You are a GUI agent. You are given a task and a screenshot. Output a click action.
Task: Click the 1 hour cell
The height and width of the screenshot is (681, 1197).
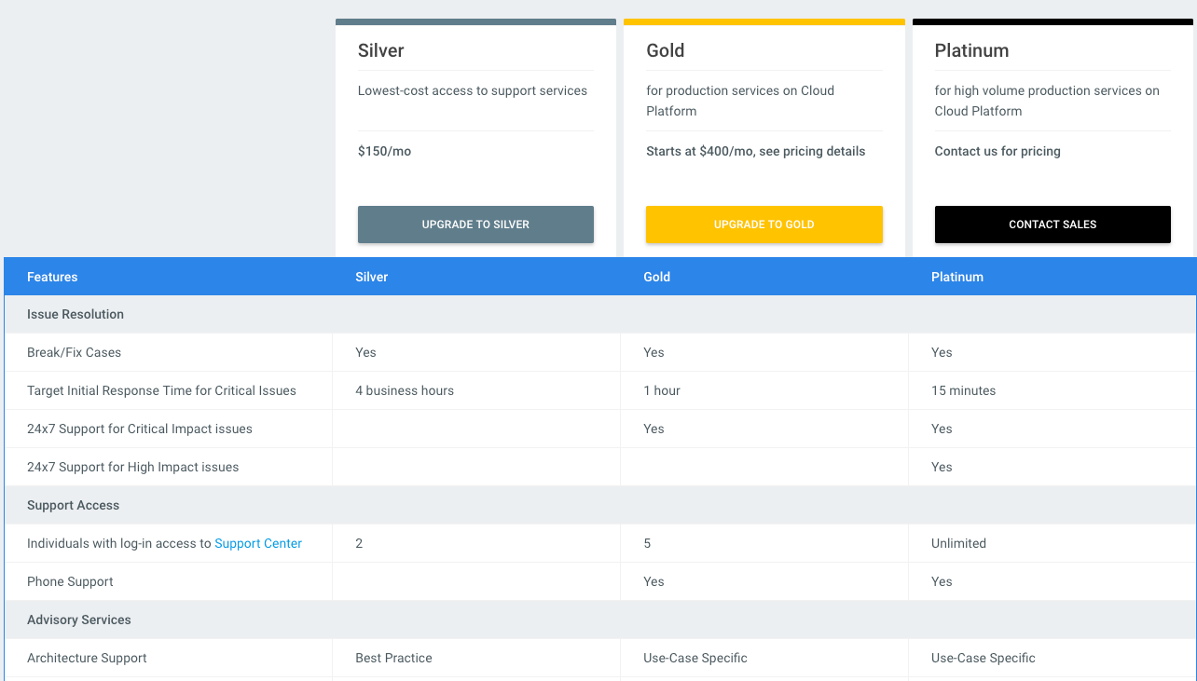click(x=662, y=390)
